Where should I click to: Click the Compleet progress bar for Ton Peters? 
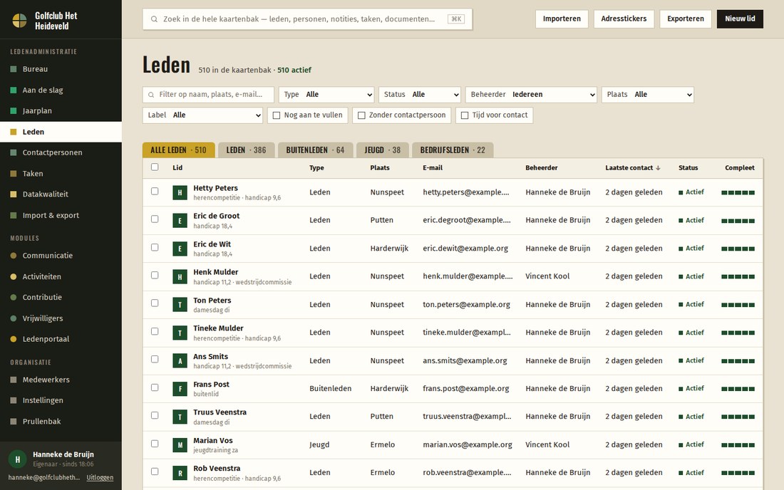coord(738,305)
